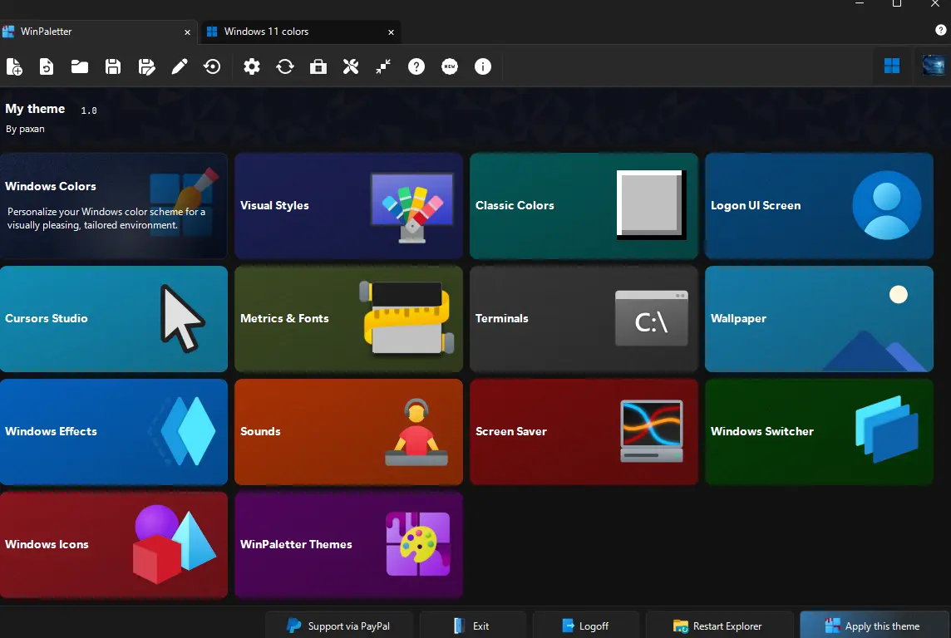Click the 'My theme' name text

tap(35, 109)
